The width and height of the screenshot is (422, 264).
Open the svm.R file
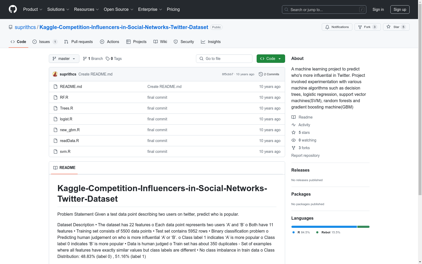[x=65, y=152]
